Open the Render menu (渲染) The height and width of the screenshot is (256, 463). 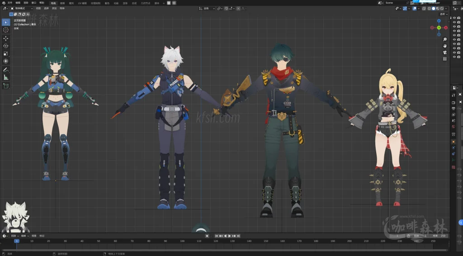(26, 3)
